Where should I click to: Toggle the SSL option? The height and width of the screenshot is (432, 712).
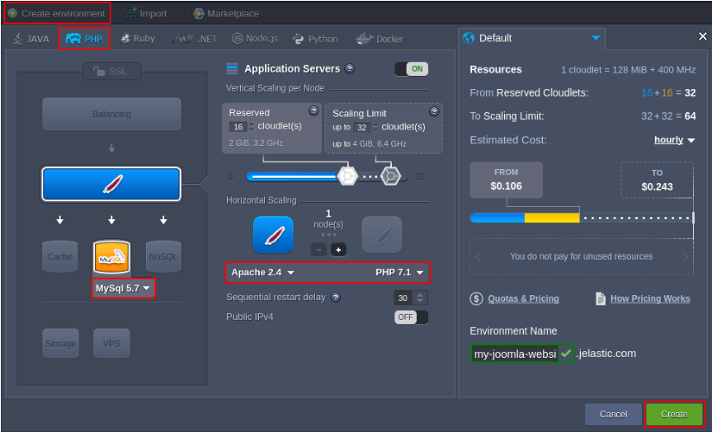(x=111, y=72)
